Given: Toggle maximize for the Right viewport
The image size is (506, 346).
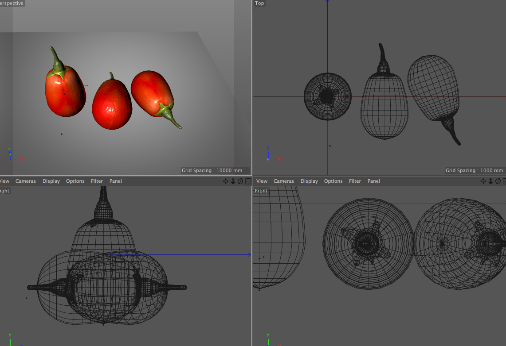Looking at the screenshot, I should click(x=247, y=181).
